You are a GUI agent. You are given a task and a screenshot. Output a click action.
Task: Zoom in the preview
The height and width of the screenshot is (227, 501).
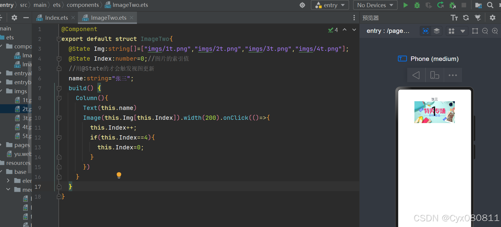(495, 31)
